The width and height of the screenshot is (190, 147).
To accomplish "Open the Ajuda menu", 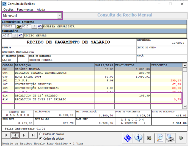I will (x=41, y=10).
